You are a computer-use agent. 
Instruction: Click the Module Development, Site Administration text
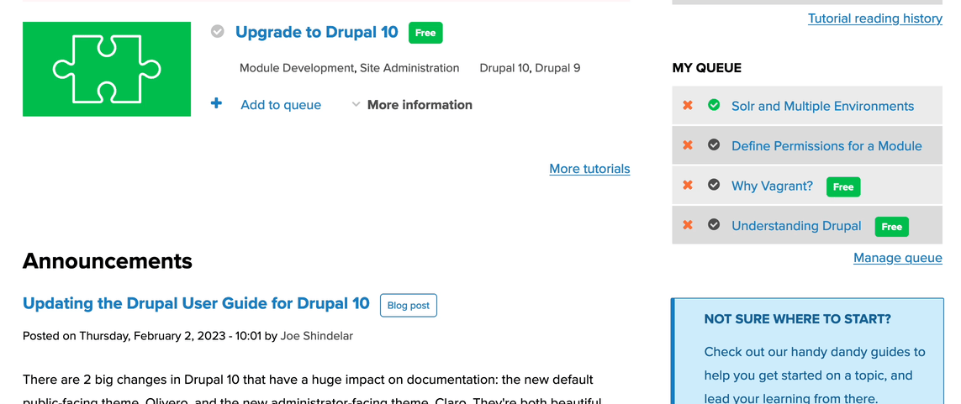click(350, 68)
